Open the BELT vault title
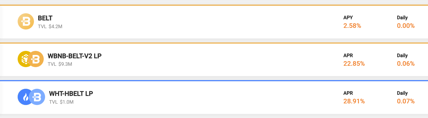 (45, 18)
